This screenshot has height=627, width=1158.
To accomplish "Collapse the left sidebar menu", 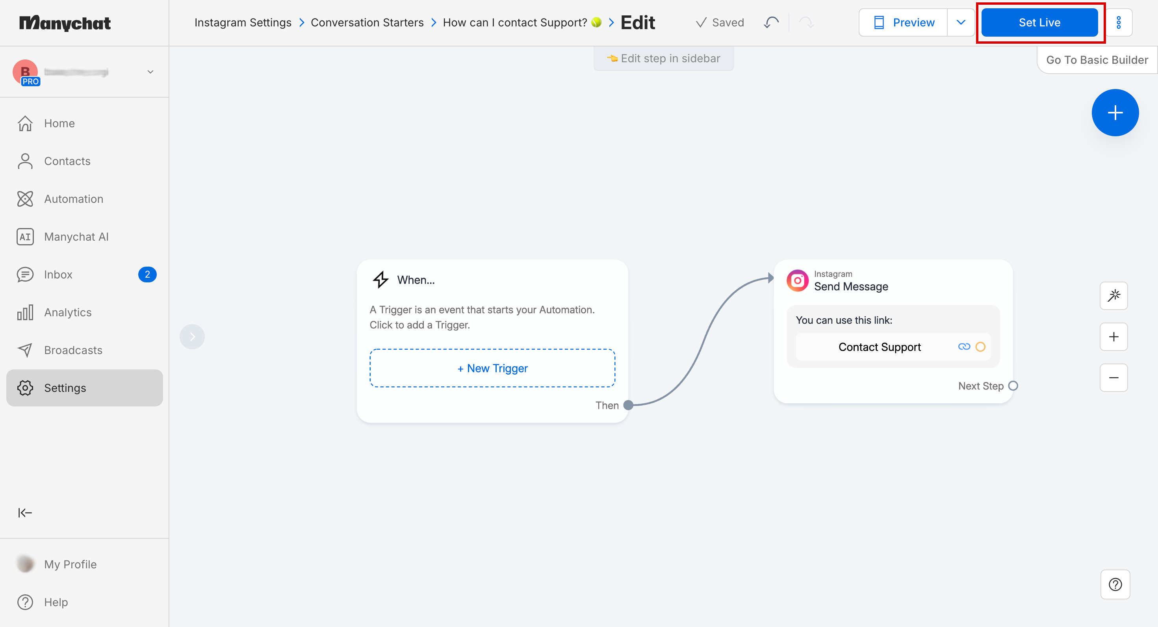I will pos(25,512).
